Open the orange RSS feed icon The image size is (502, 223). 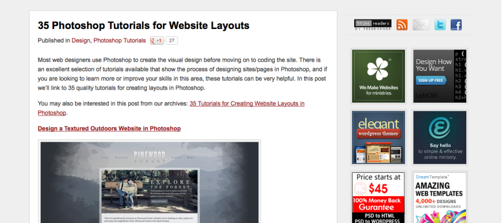point(402,25)
